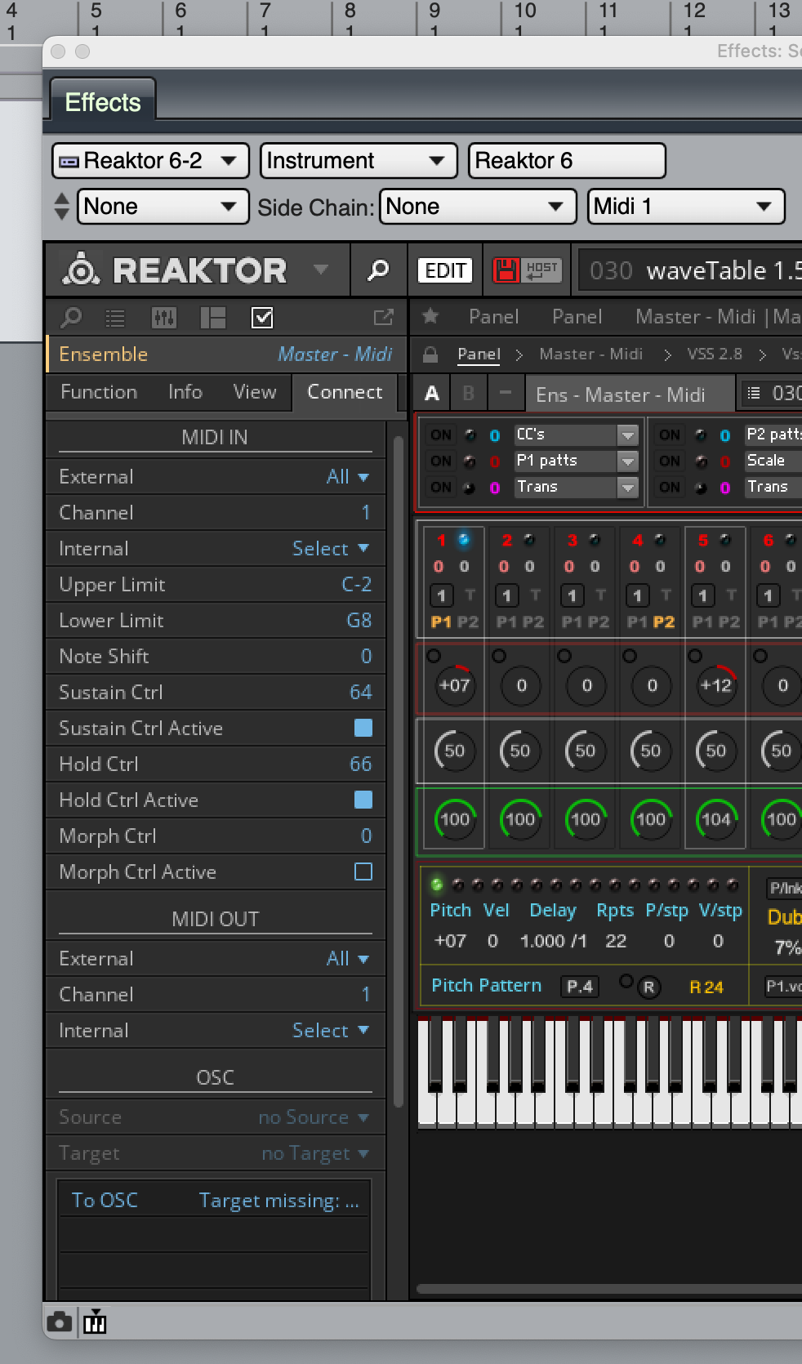Click the VSS 2.8 breadcrumb
Image resolution: width=802 pixels, height=1364 pixels.
coord(715,354)
